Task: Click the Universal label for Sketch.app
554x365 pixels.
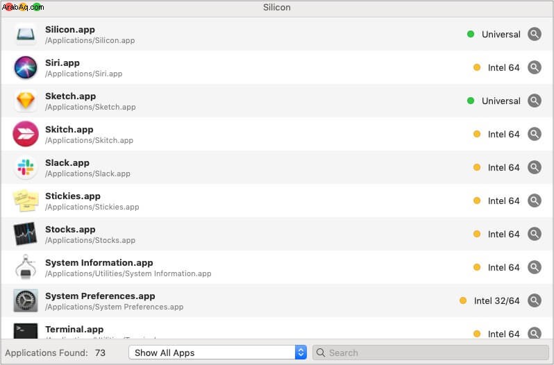Action: [x=501, y=101]
